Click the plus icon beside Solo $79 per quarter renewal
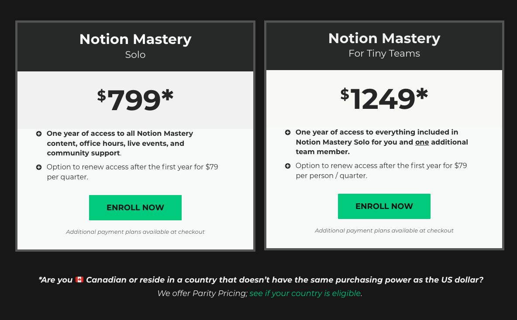The width and height of the screenshot is (517, 320). [x=39, y=167]
